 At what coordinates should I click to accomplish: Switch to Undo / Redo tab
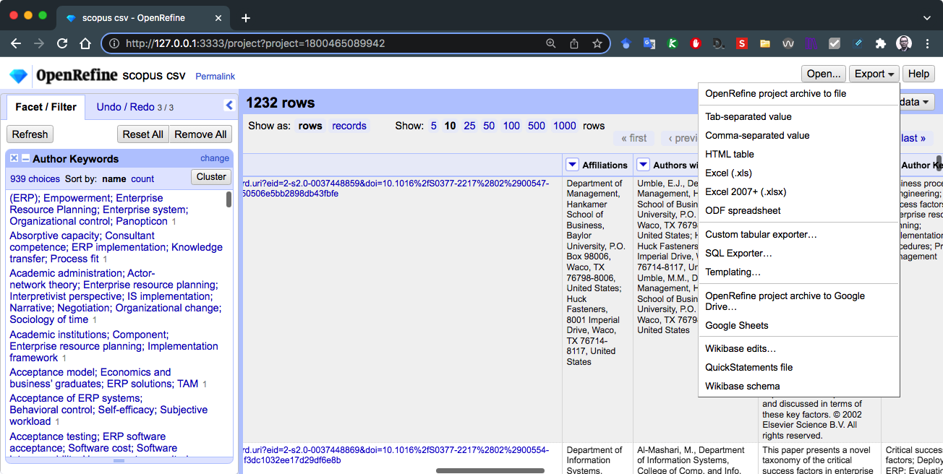pyautogui.click(x=135, y=107)
